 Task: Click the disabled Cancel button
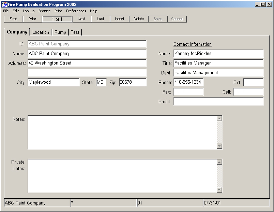(x=177, y=19)
